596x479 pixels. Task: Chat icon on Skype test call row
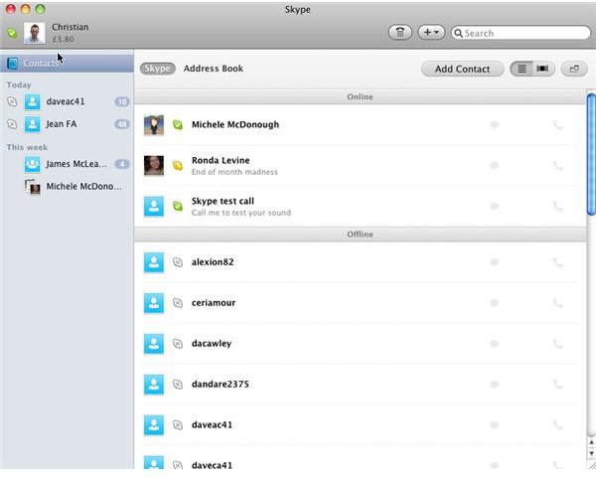[x=494, y=206]
